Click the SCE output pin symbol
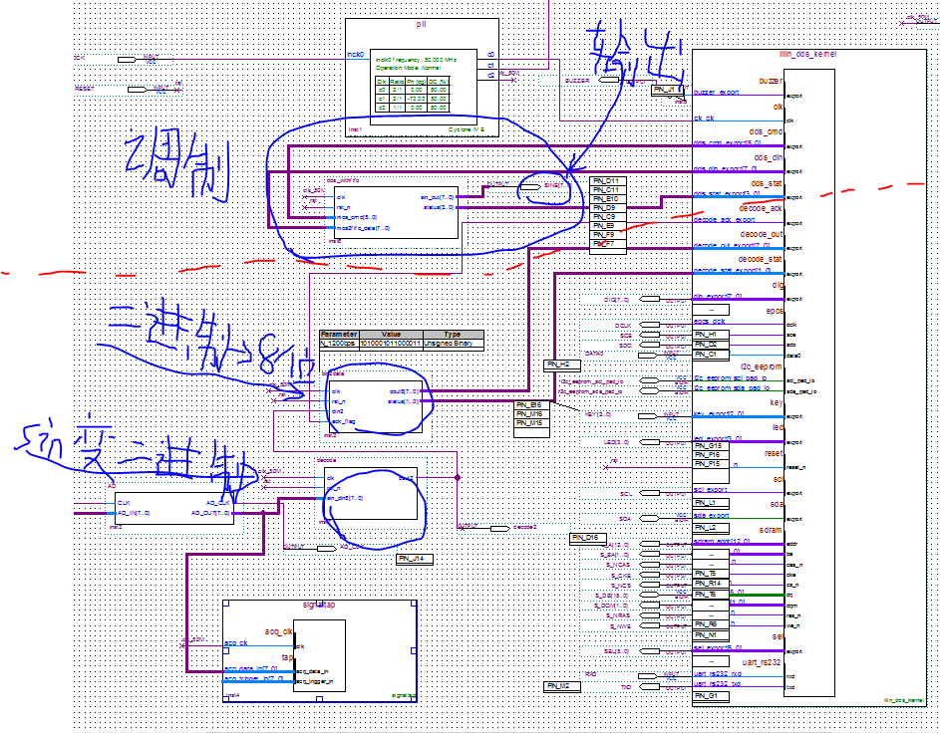Viewport: 940px width, 733px height. pyautogui.click(x=650, y=336)
